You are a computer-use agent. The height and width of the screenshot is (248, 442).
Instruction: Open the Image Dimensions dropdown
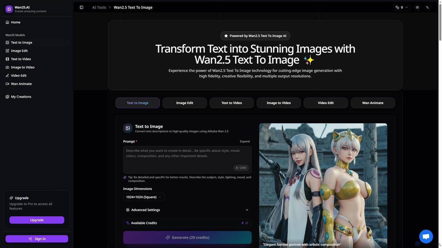coord(144,197)
